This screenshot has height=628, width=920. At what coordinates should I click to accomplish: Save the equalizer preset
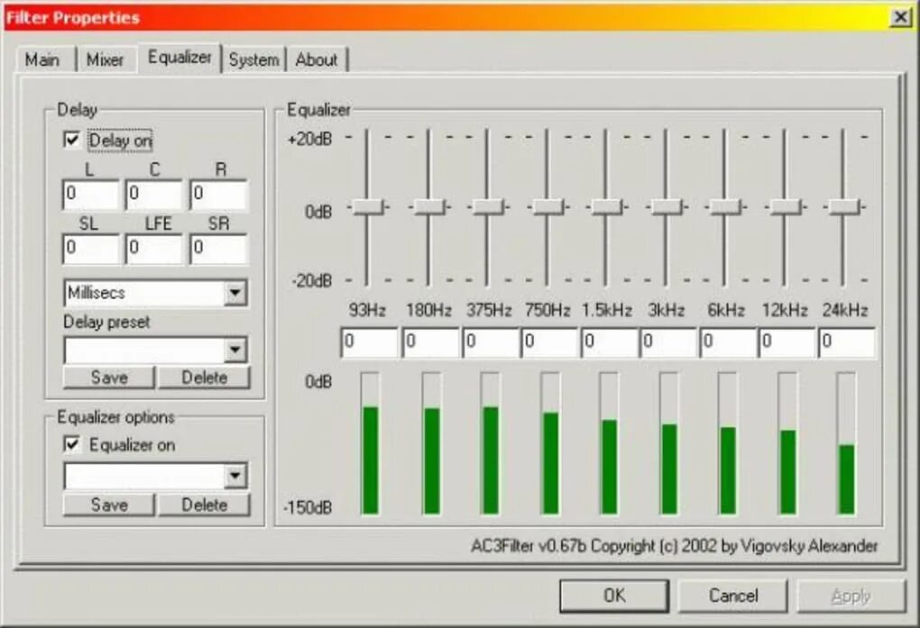[x=109, y=505]
